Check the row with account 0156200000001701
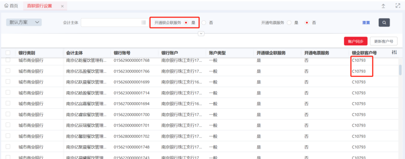This screenshot has height=159, width=405. click(8, 125)
